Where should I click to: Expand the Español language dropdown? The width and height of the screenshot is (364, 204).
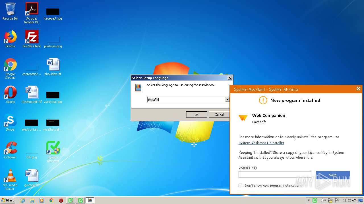coord(227,99)
